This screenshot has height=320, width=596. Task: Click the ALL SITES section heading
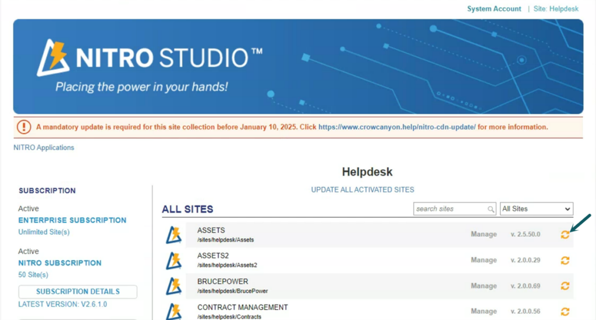[187, 209]
